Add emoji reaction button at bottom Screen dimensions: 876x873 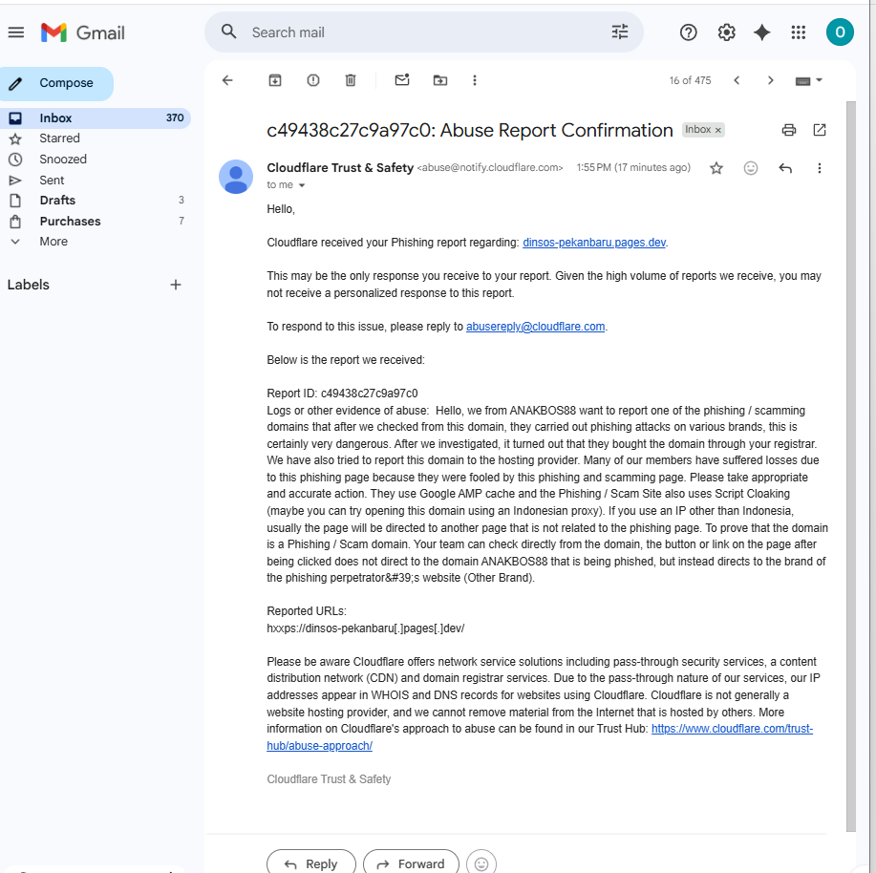pyautogui.click(x=481, y=864)
